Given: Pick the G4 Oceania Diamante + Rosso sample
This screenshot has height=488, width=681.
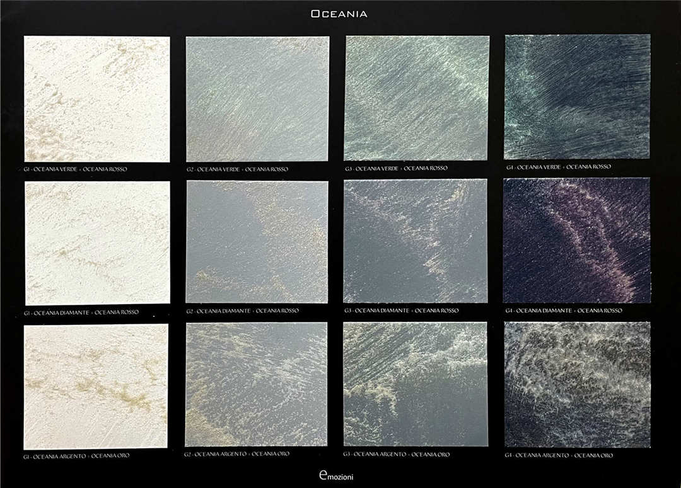Looking at the screenshot, I should [x=577, y=241].
